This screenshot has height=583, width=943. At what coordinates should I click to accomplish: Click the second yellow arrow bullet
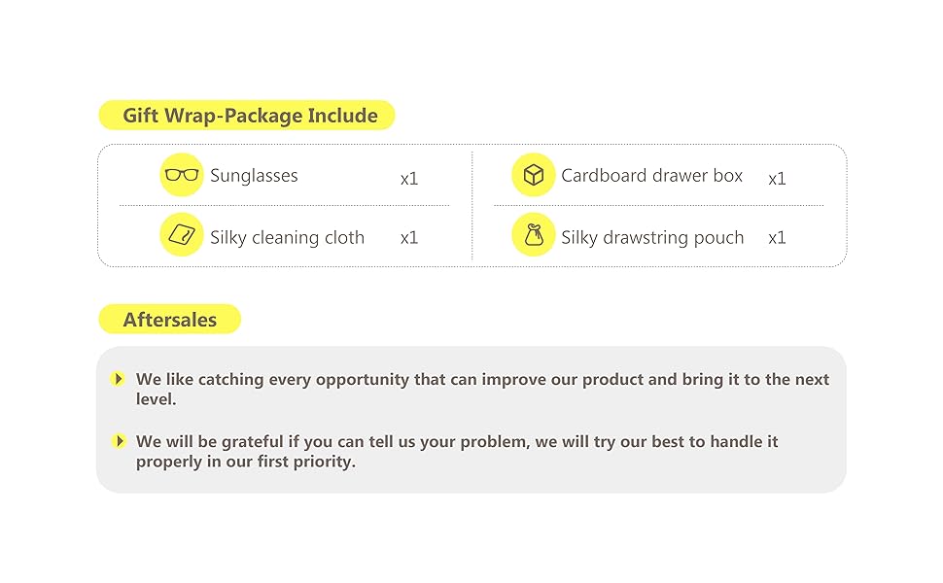point(119,441)
